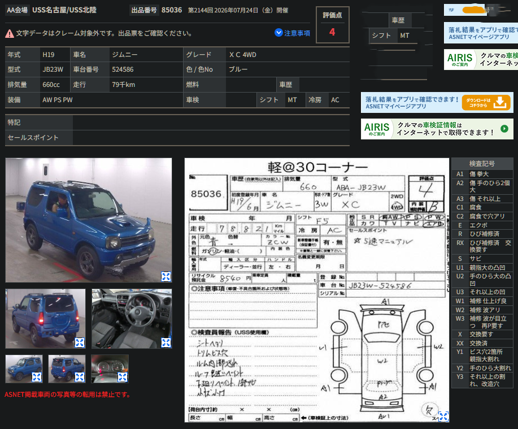Click the red photo reuse prohibition notice
Image resolution: width=518 pixels, height=429 pixels.
[68, 395]
